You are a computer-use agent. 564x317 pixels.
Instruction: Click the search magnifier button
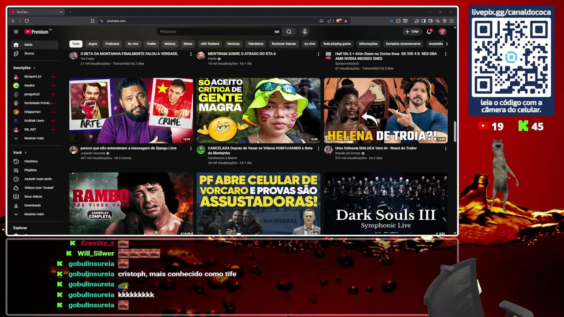click(289, 32)
